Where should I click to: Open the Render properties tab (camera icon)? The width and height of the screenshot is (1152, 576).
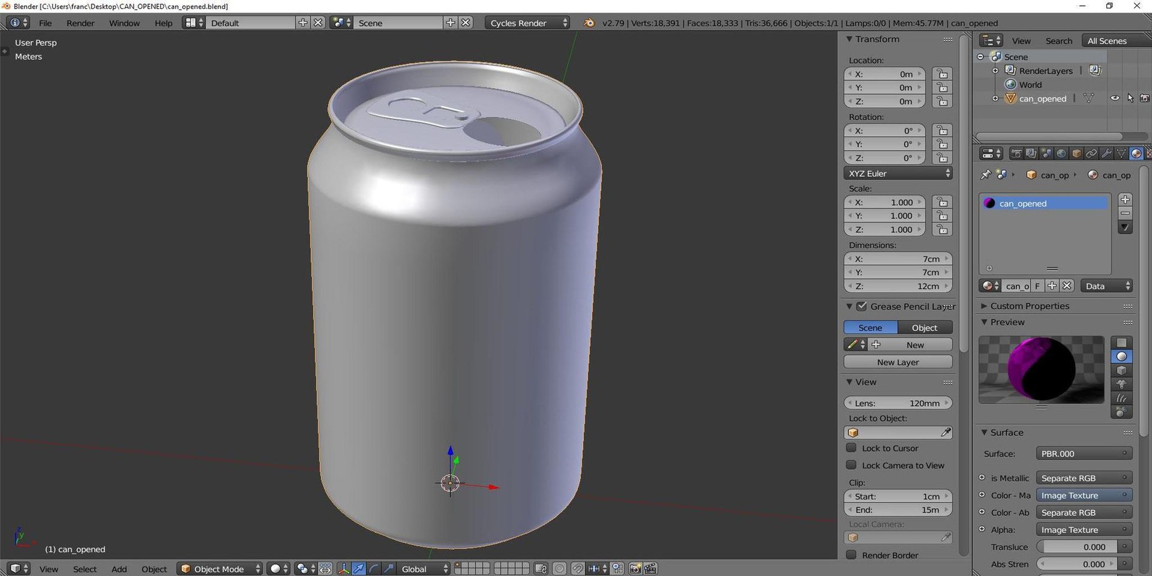[x=1016, y=154]
